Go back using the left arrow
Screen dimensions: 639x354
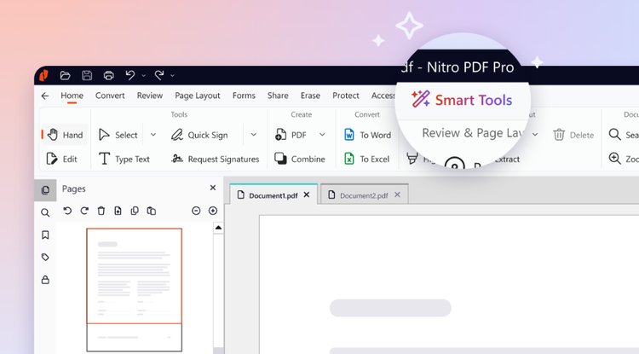click(x=45, y=96)
